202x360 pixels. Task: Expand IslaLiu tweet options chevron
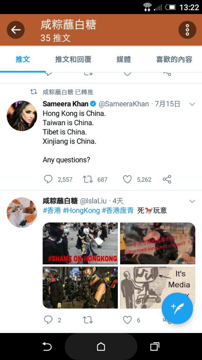(x=192, y=201)
